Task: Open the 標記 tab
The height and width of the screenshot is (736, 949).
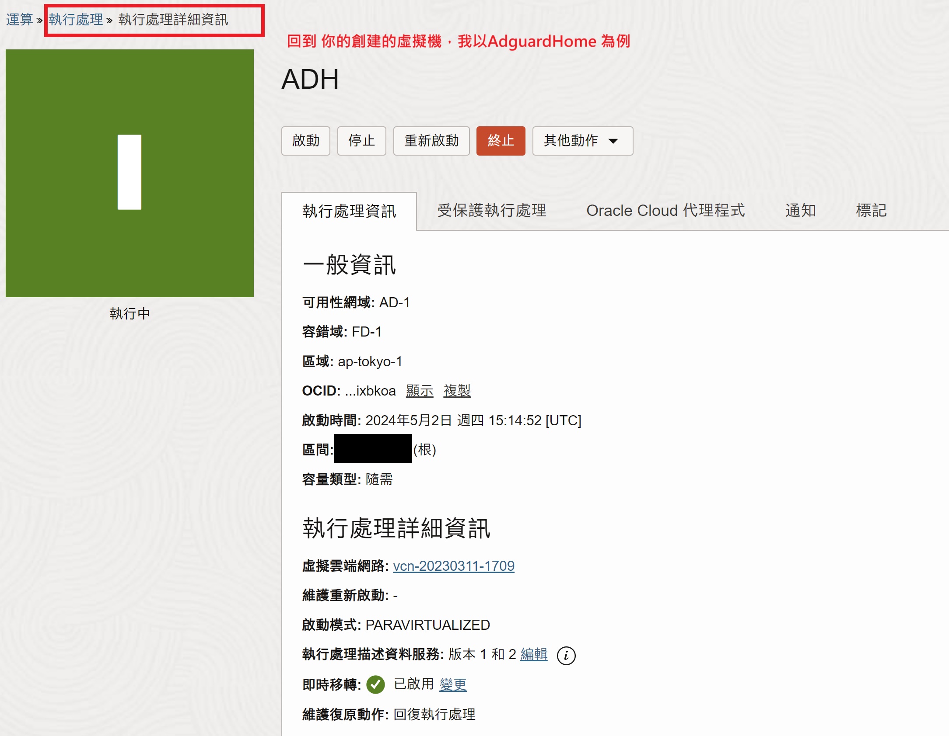Action: (x=871, y=211)
